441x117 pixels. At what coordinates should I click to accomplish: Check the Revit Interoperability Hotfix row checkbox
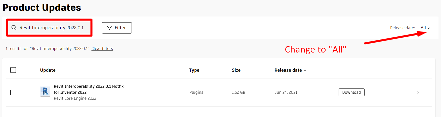coord(13,92)
